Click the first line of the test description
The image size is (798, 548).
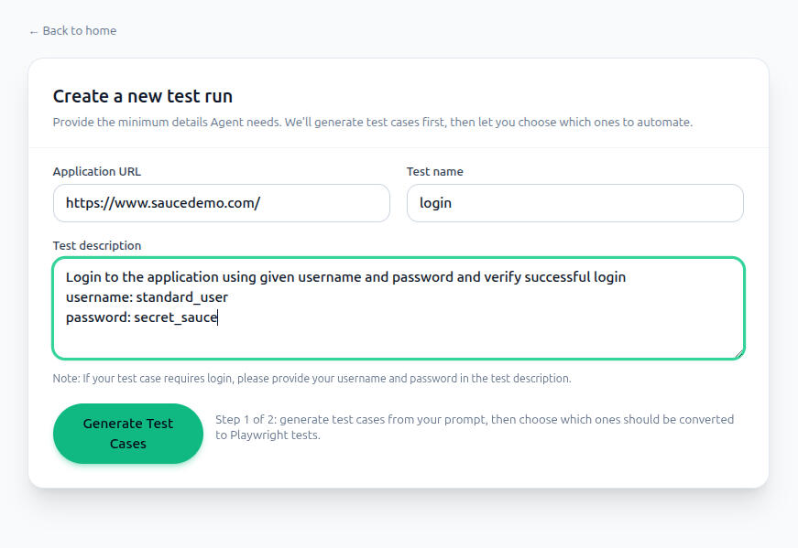click(x=345, y=276)
